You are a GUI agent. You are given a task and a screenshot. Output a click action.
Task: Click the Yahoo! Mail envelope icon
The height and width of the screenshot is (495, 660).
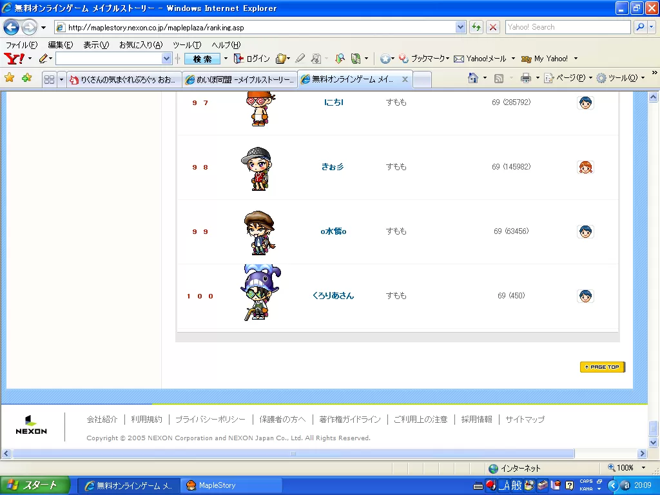pos(459,59)
